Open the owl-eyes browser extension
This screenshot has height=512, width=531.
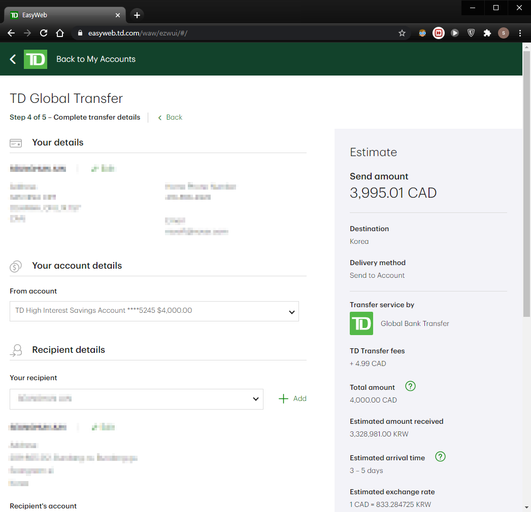pos(422,33)
